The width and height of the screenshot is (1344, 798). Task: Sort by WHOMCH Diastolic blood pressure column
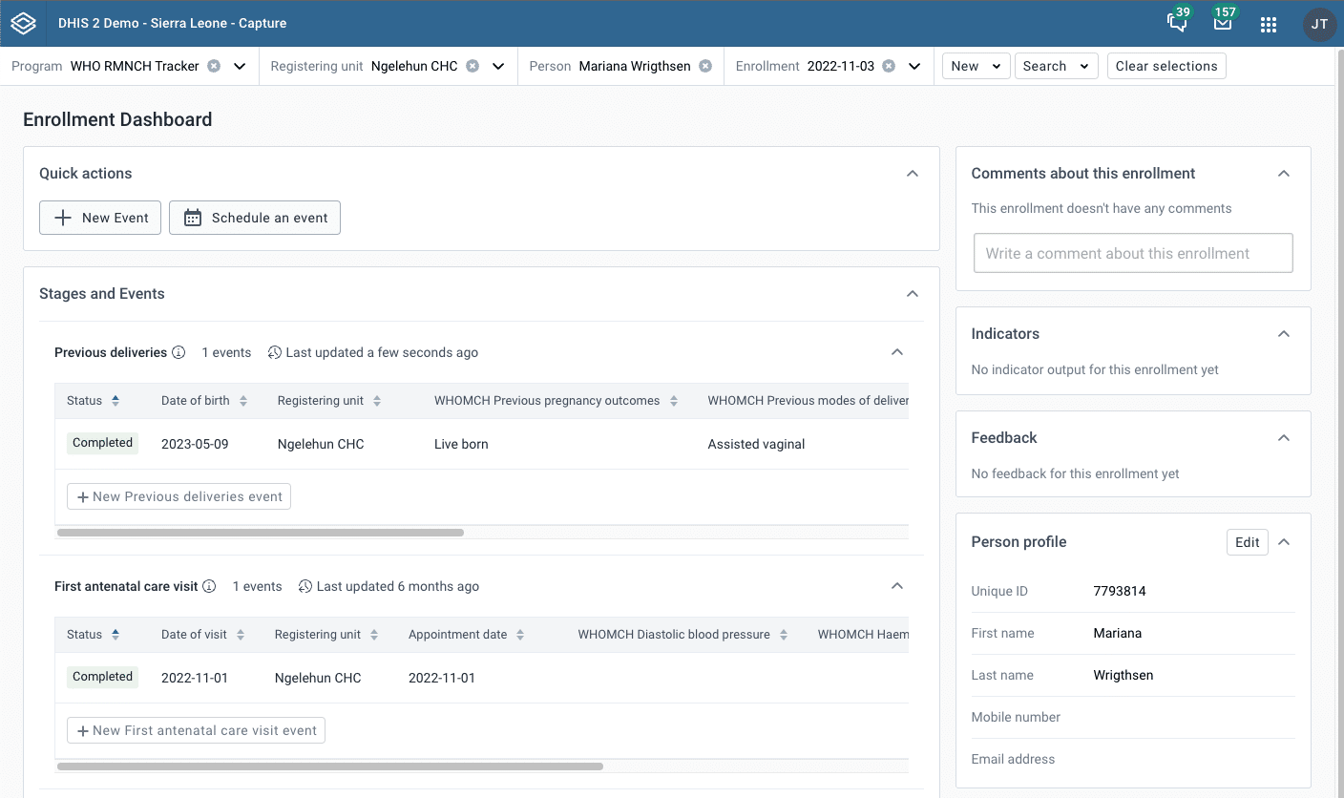coord(784,635)
